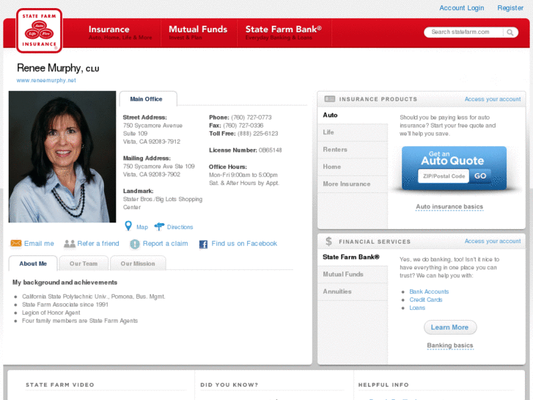Open Auto insurance basics link
The image size is (533, 400).
click(x=449, y=207)
